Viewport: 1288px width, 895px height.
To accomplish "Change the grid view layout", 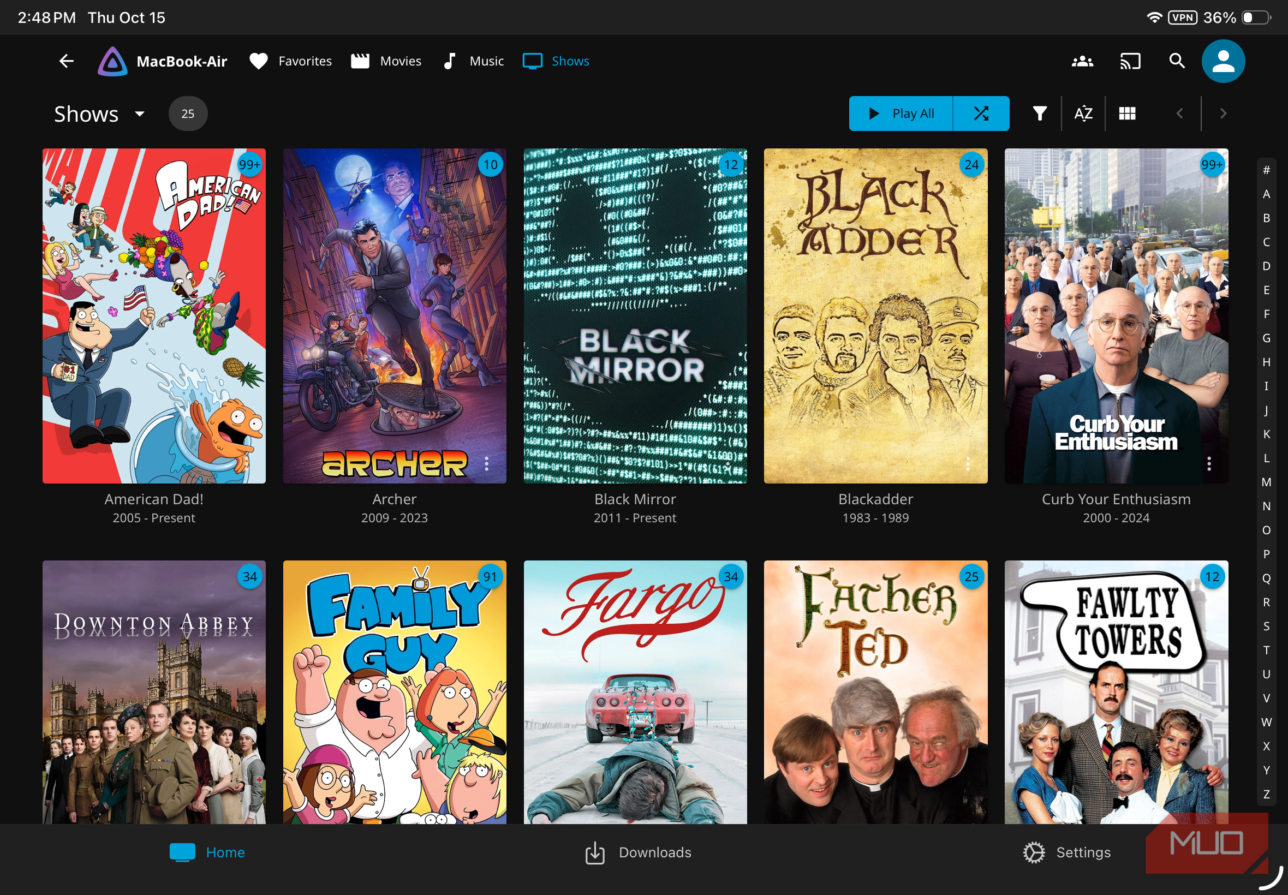I will click(1127, 114).
